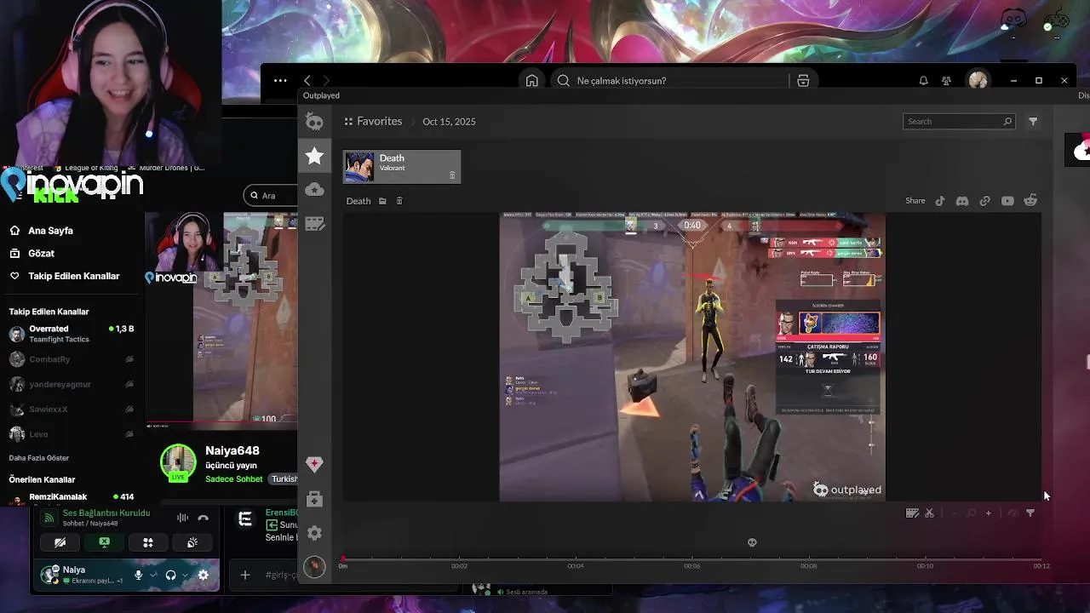
Task: Open the browse icon beside search bar
Action: point(803,81)
